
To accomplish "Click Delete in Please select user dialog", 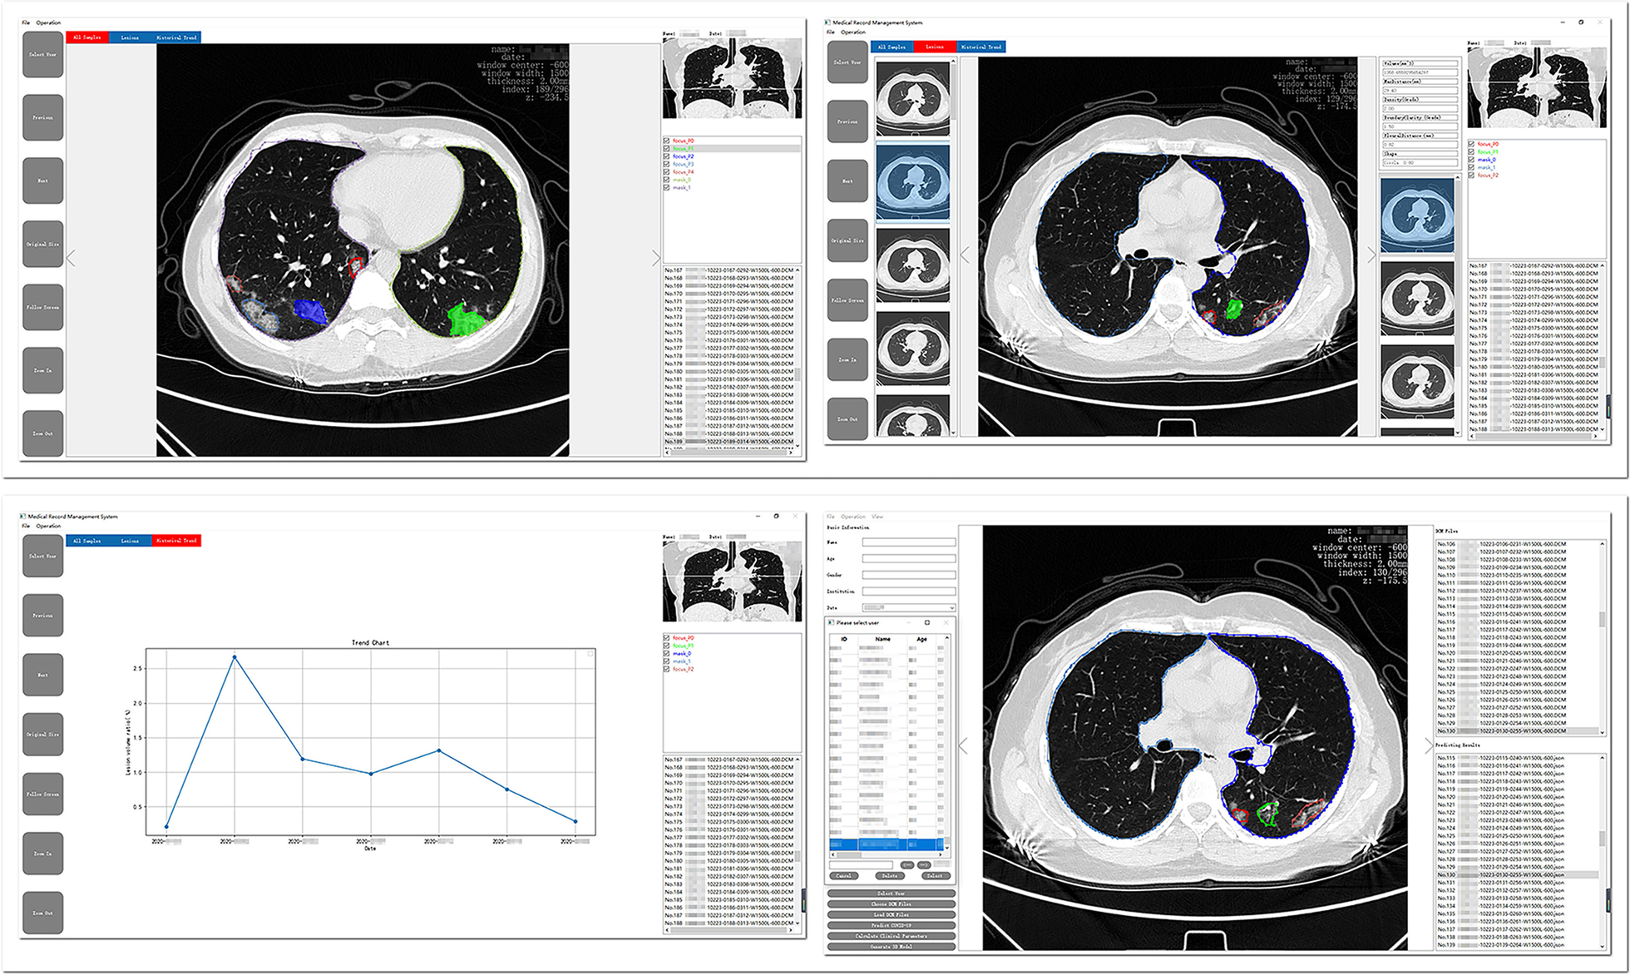I will [890, 876].
